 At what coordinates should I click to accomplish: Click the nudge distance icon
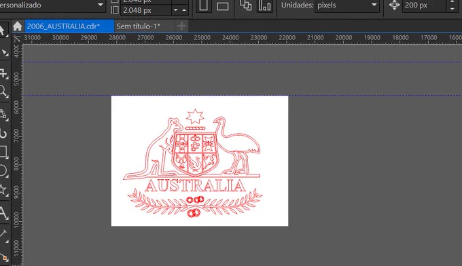[394, 5]
